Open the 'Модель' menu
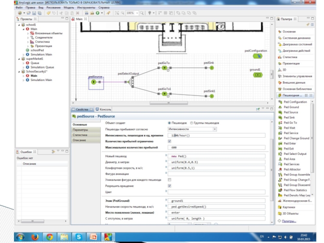 coord(69,7)
